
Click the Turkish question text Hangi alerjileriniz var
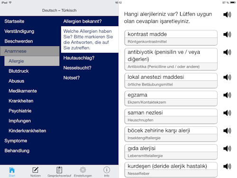click(168, 18)
